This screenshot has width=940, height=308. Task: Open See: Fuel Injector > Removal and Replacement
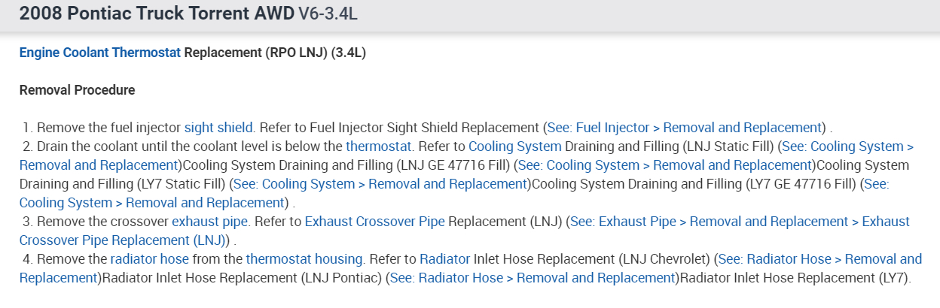pyautogui.click(x=684, y=128)
